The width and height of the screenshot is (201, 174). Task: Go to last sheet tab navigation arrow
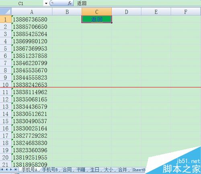[x=16, y=170]
